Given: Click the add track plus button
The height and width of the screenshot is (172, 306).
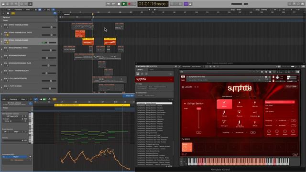Looking at the screenshot, I should [3, 13].
